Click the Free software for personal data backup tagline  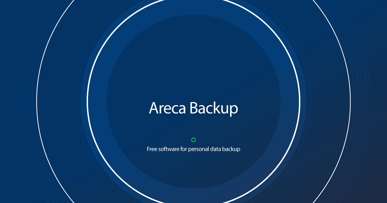tap(193, 150)
